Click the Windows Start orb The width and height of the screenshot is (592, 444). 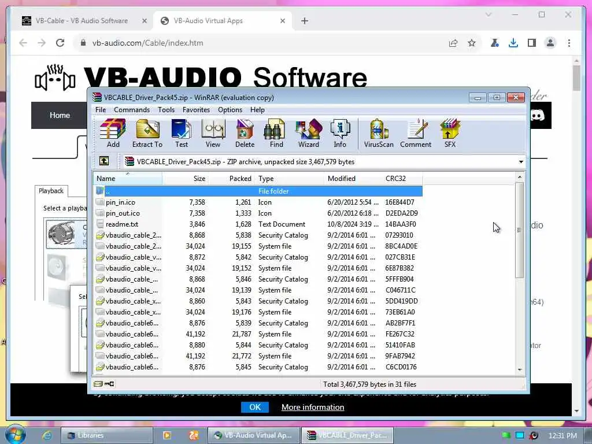point(15,435)
